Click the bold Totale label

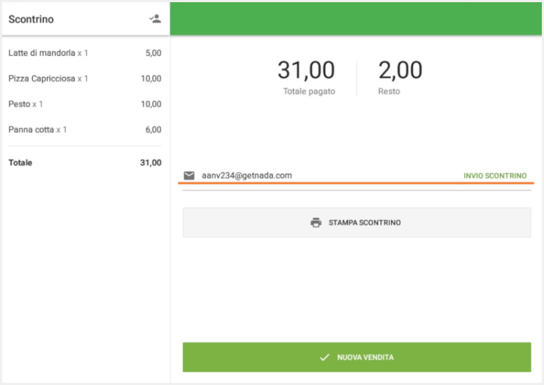(20, 163)
